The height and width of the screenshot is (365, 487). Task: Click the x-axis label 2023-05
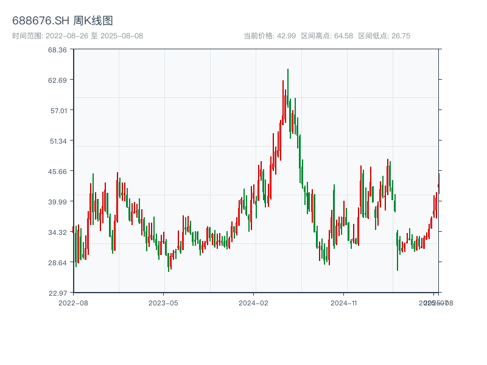163,303
